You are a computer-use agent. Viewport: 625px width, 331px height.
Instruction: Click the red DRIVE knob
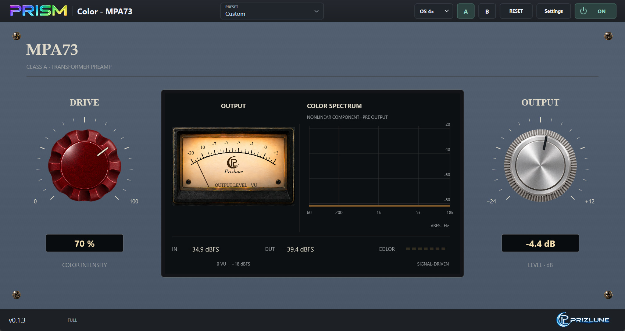pyautogui.click(x=85, y=165)
